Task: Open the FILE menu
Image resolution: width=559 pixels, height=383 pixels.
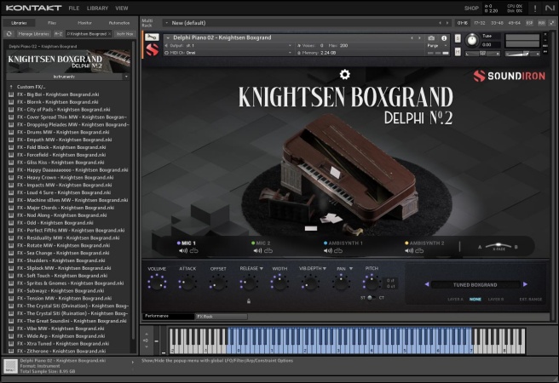Action: coord(74,8)
